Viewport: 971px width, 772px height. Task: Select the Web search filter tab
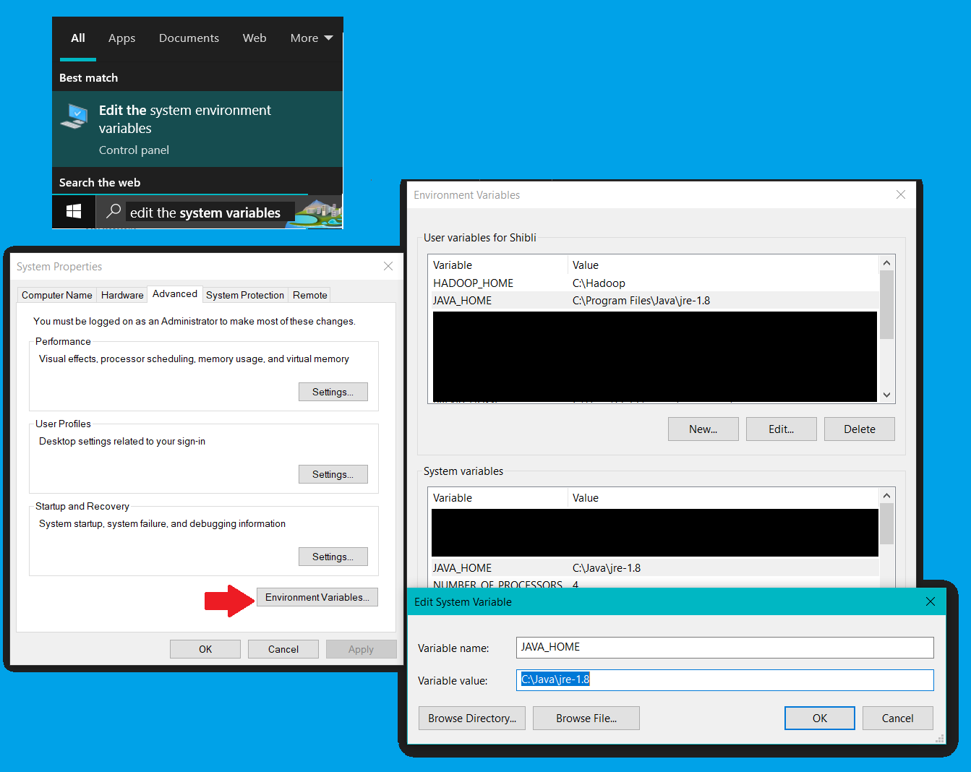(x=254, y=38)
